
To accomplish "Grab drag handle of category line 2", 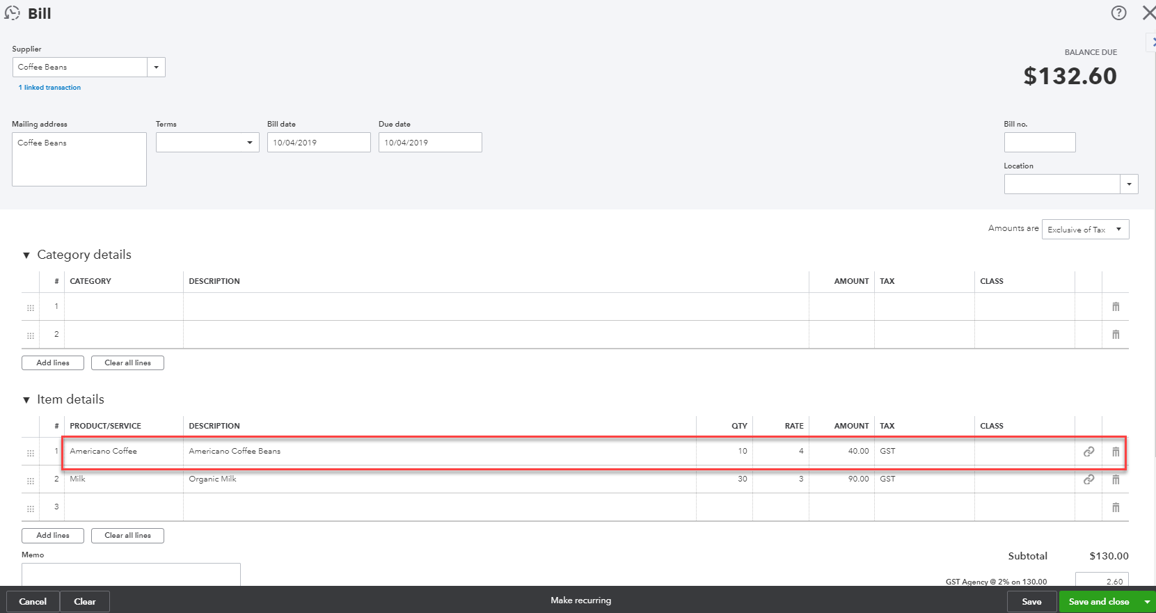I will [31, 335].
